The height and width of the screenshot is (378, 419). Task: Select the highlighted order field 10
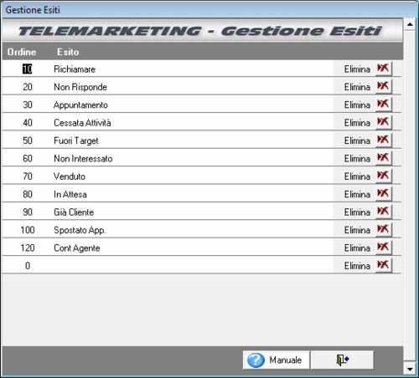(x=28, y=69)
